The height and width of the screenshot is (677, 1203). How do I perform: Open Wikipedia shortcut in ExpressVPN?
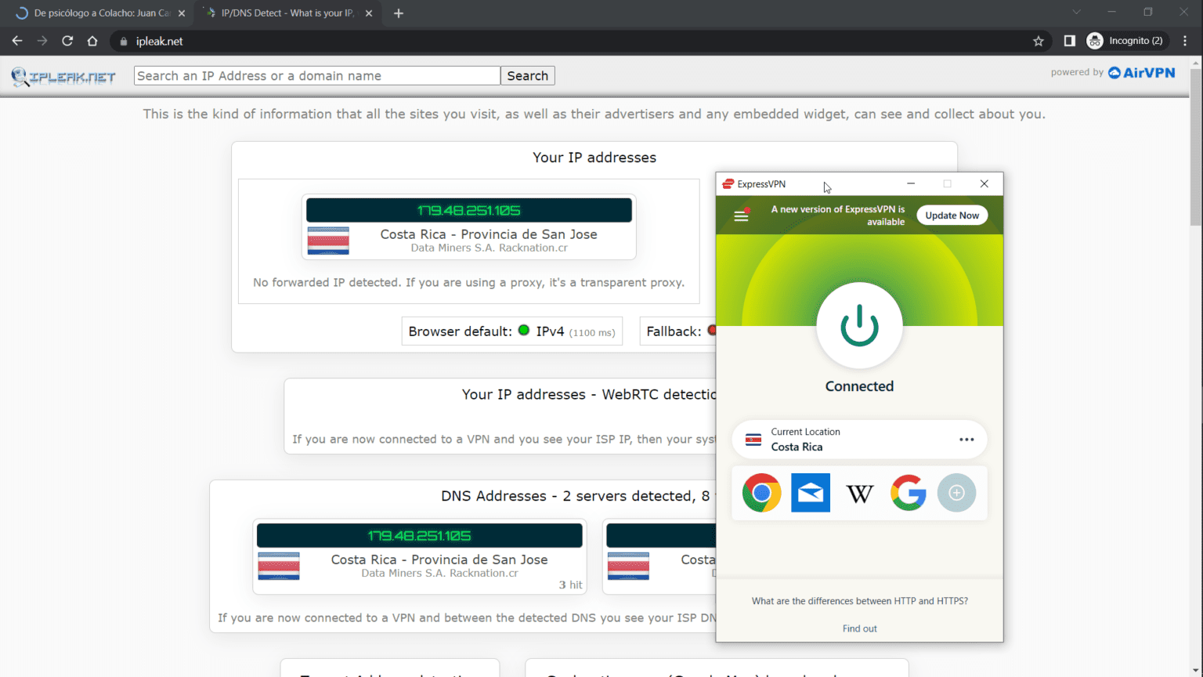click(x=860, y=494)
